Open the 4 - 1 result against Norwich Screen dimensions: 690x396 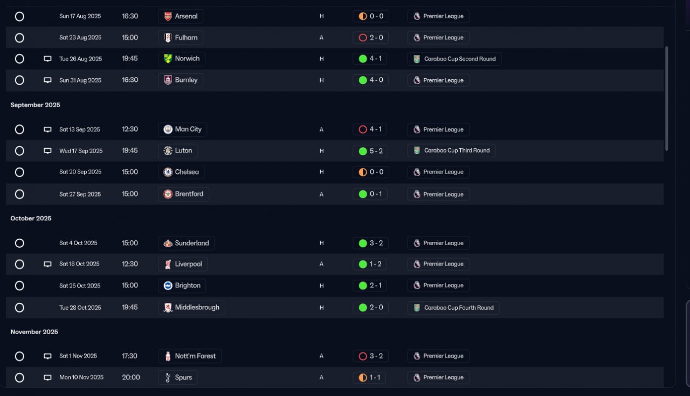[x=370, y=59]
